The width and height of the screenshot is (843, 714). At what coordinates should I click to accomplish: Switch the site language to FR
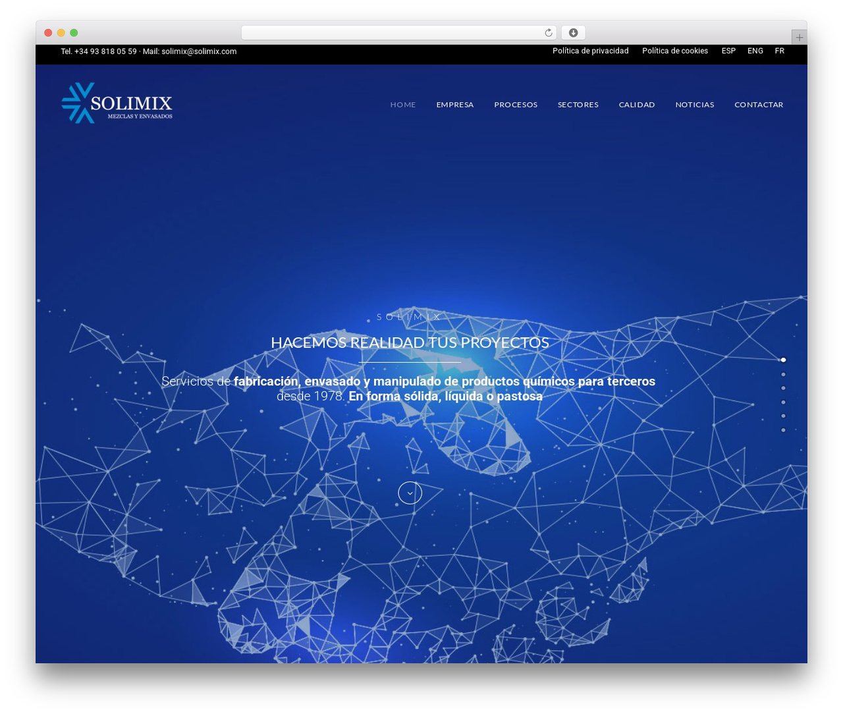pos(780,51)
